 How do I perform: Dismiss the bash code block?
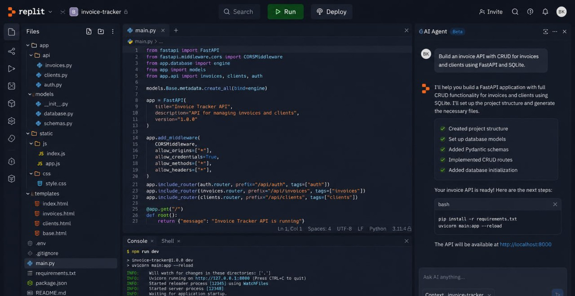pyautogui.click(x=555, y=204)
